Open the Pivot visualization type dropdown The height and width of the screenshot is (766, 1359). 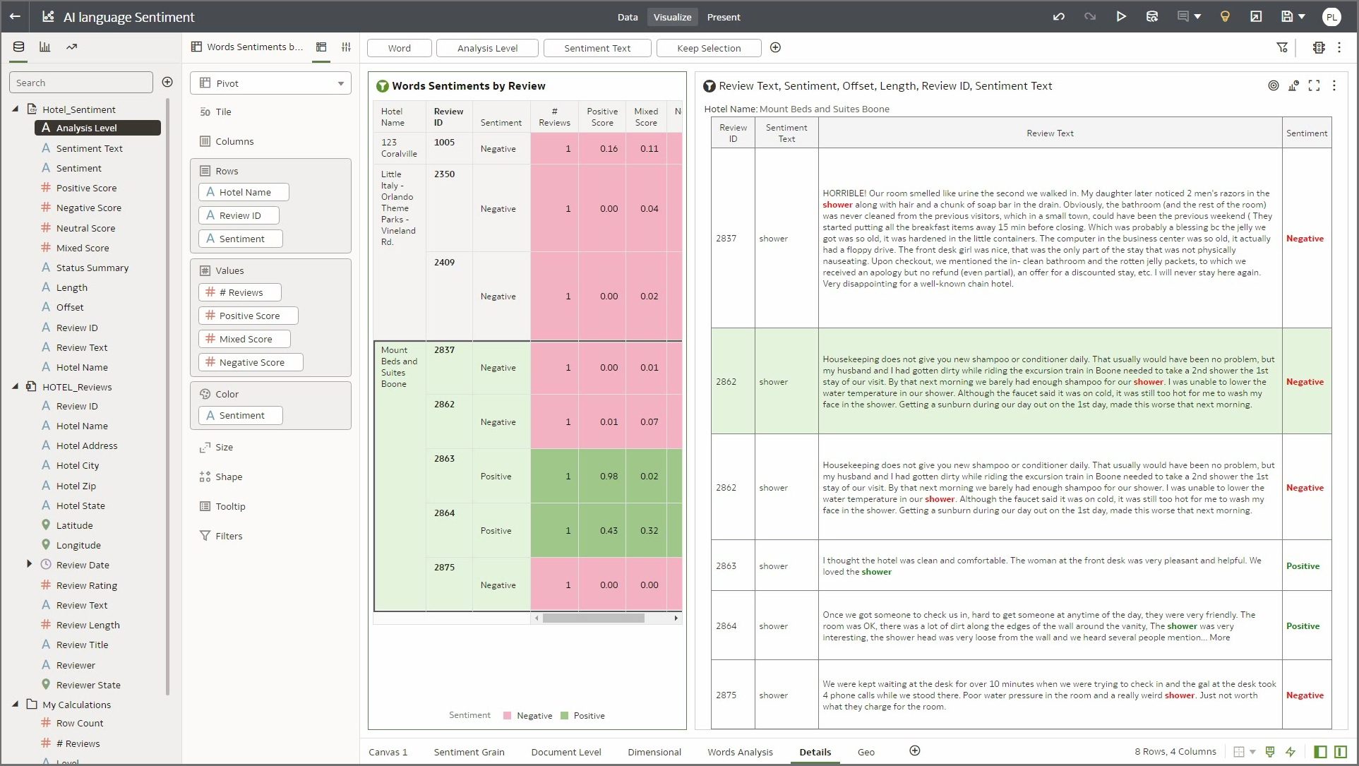pyautogui.click(x=340, y=83)
